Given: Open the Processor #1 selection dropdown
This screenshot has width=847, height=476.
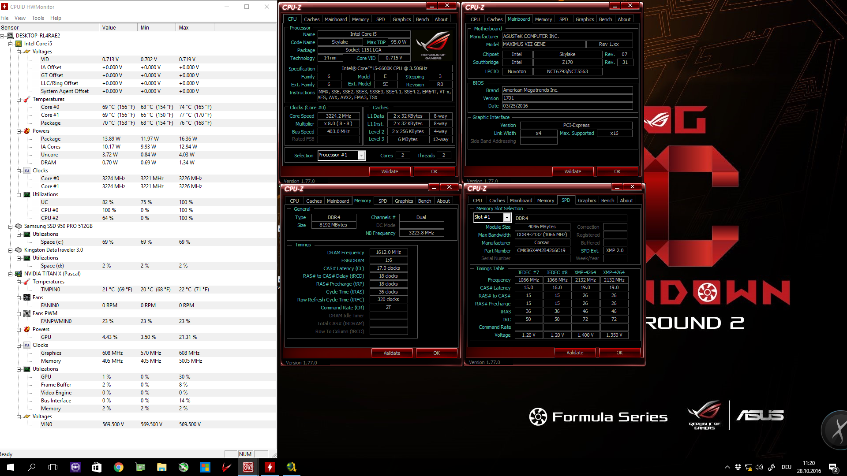Looking at the screenshot, I should point(361,156).
